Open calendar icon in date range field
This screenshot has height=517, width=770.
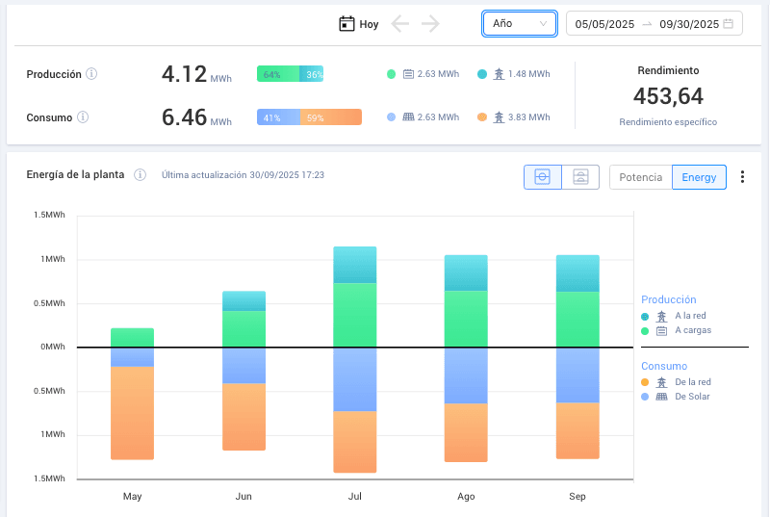(729, 24)
